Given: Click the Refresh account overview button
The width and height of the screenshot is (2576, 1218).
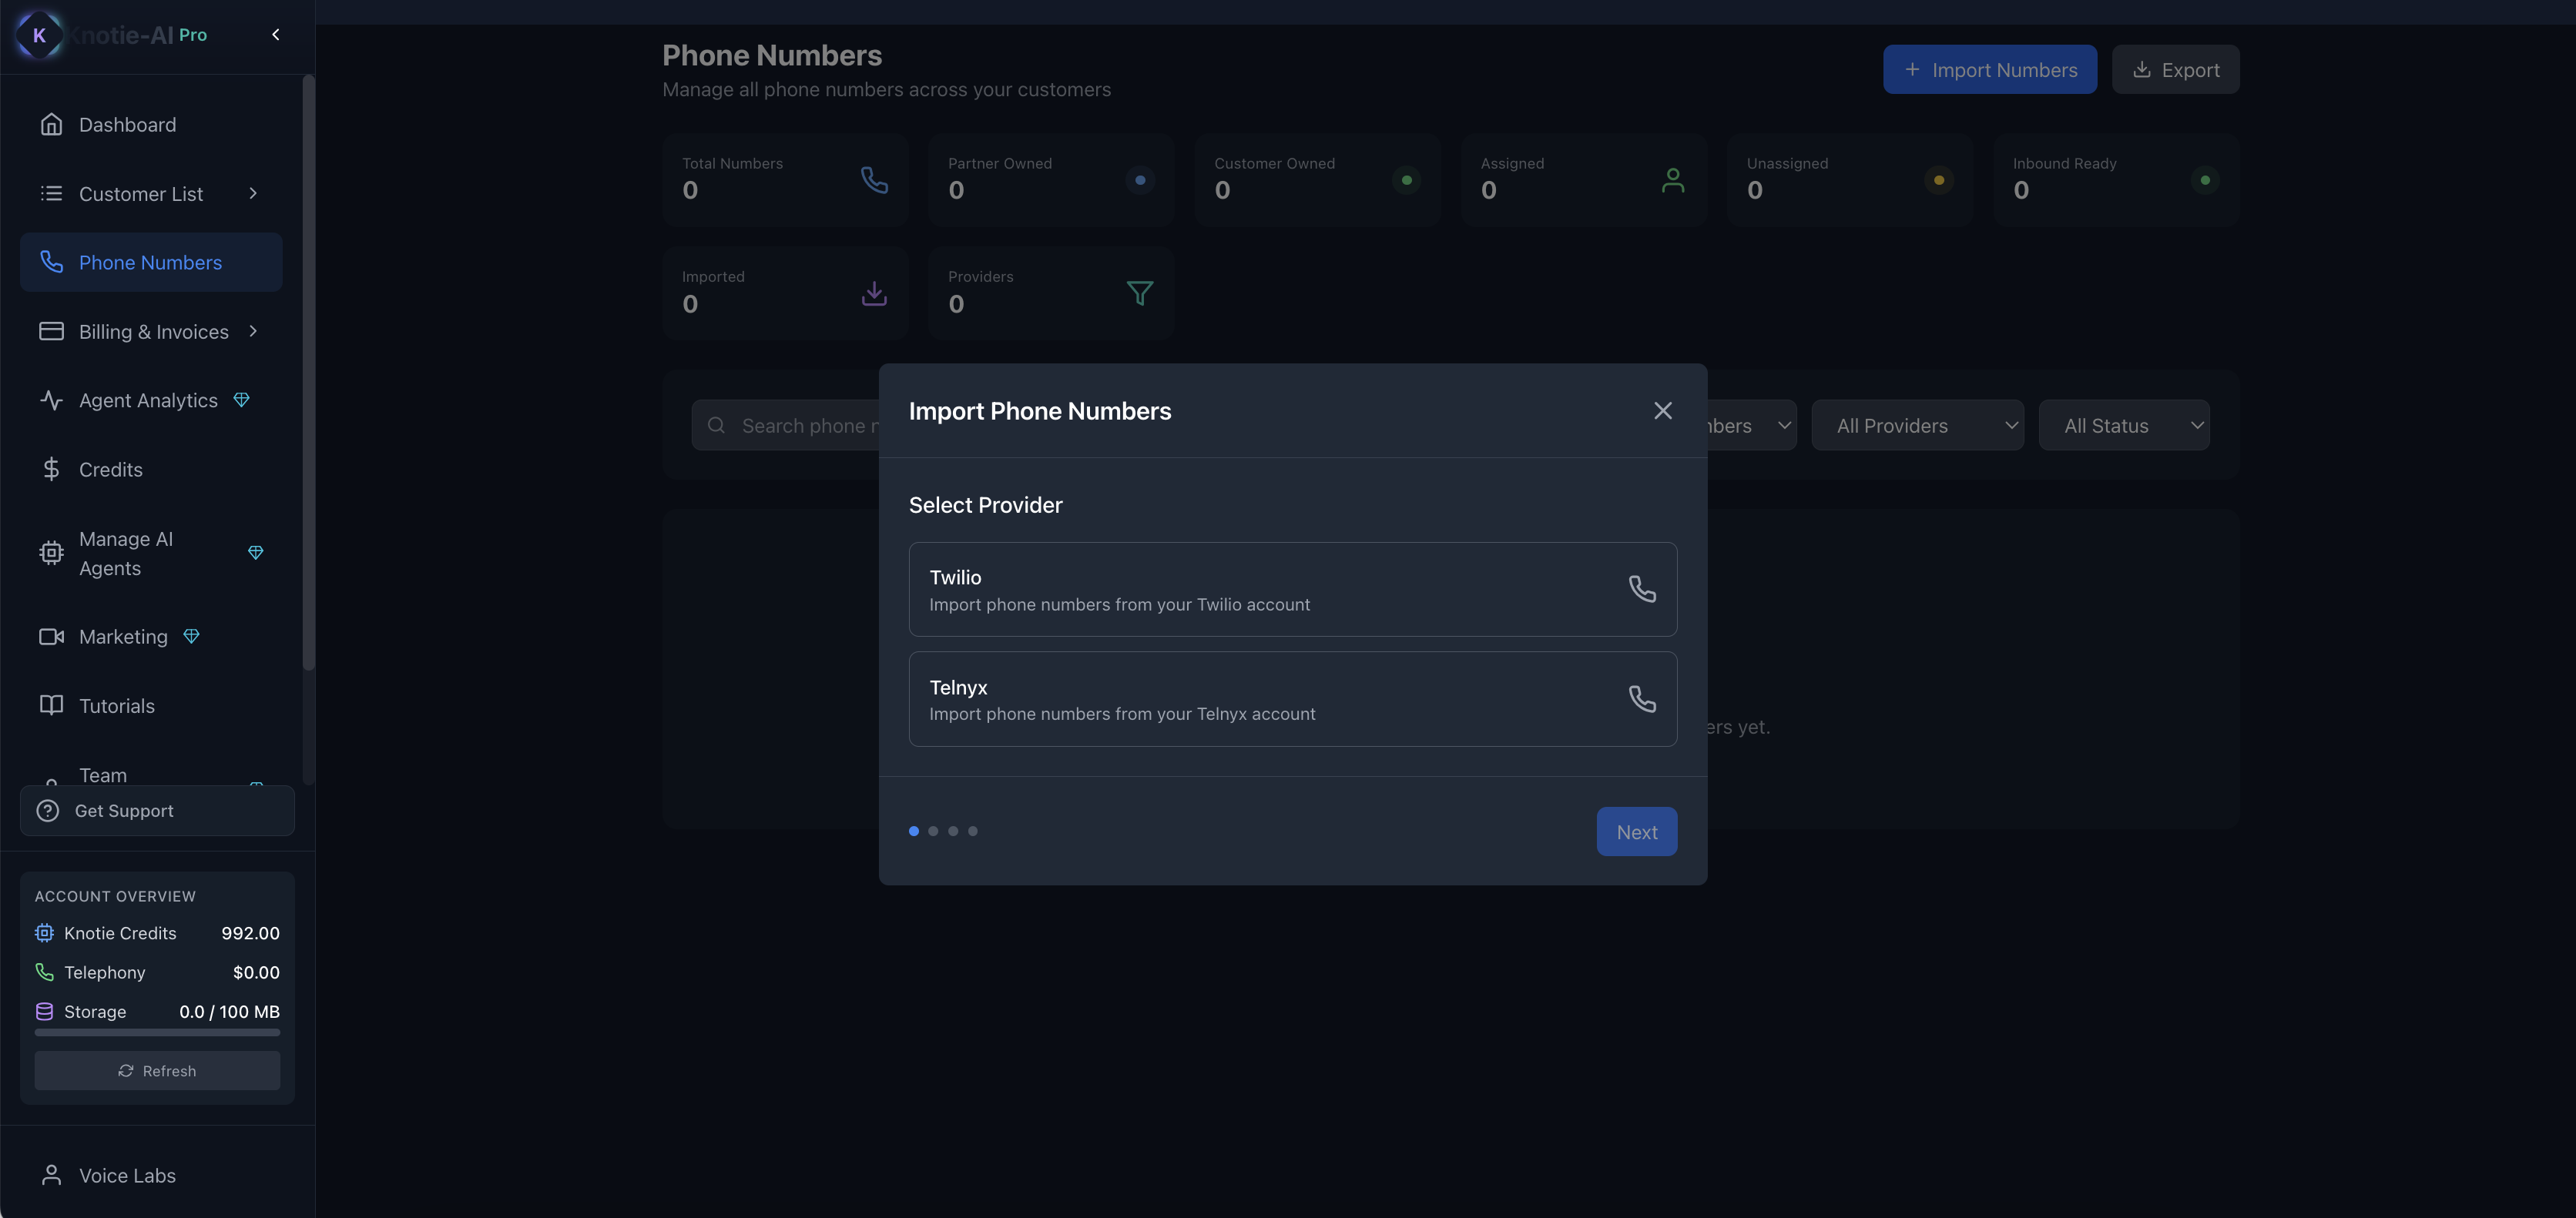Looking at the screenshot, I should [x=157, y=1071].
